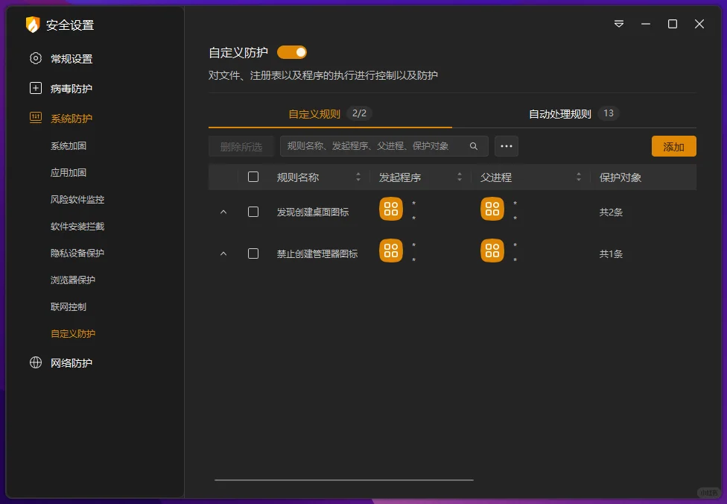The width and height of the screenshot is (727, 504).
Task: Click inside the rule search input field
Action: tap(380, 146)
